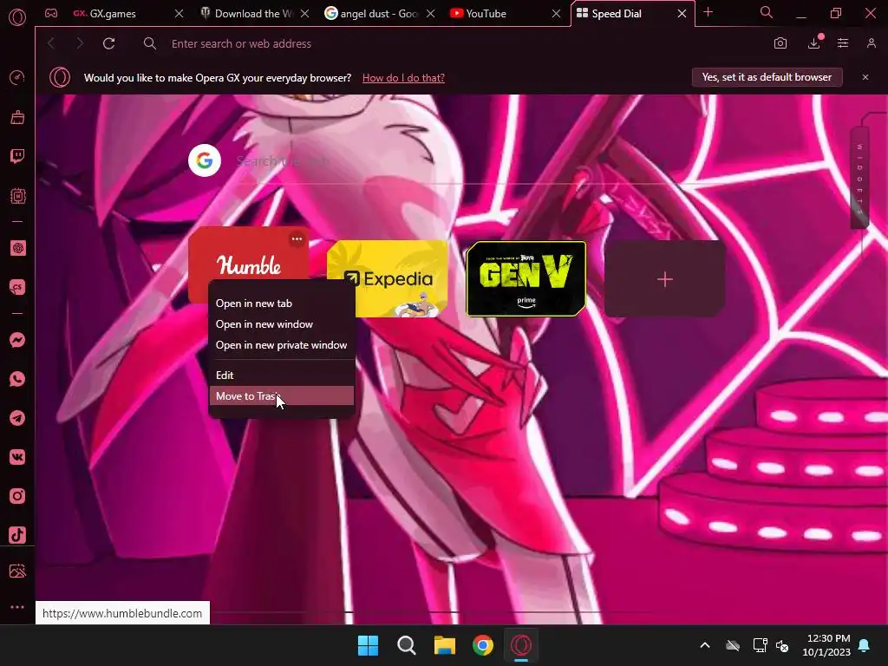Open Facebook Messenger in sidebar
This screenshot has height=666, width=888.
[x=17, y=340]
